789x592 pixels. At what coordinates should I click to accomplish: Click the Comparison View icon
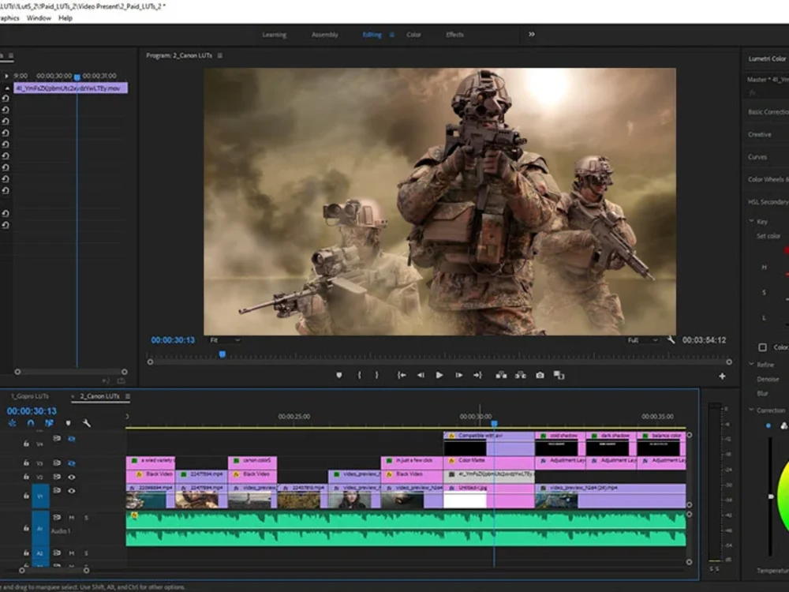pyautogui.click(x=559, y=375)
